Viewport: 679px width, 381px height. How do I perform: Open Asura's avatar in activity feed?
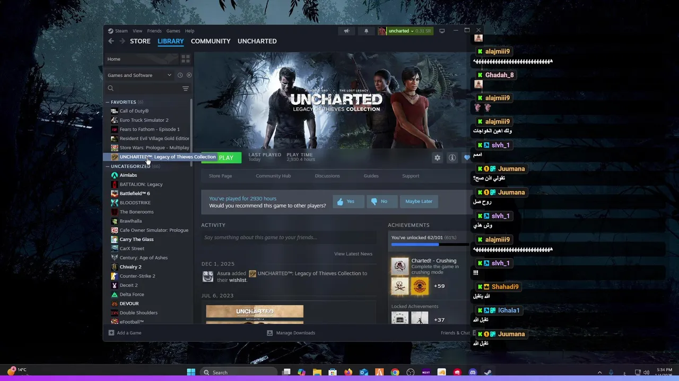(208, 276)
